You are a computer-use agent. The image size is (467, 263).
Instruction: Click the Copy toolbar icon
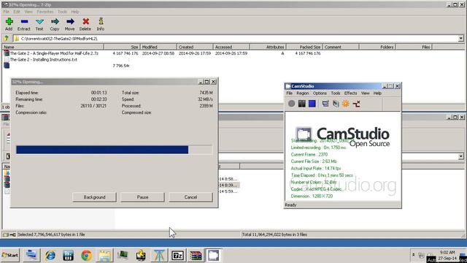click(x=55, y=24)
